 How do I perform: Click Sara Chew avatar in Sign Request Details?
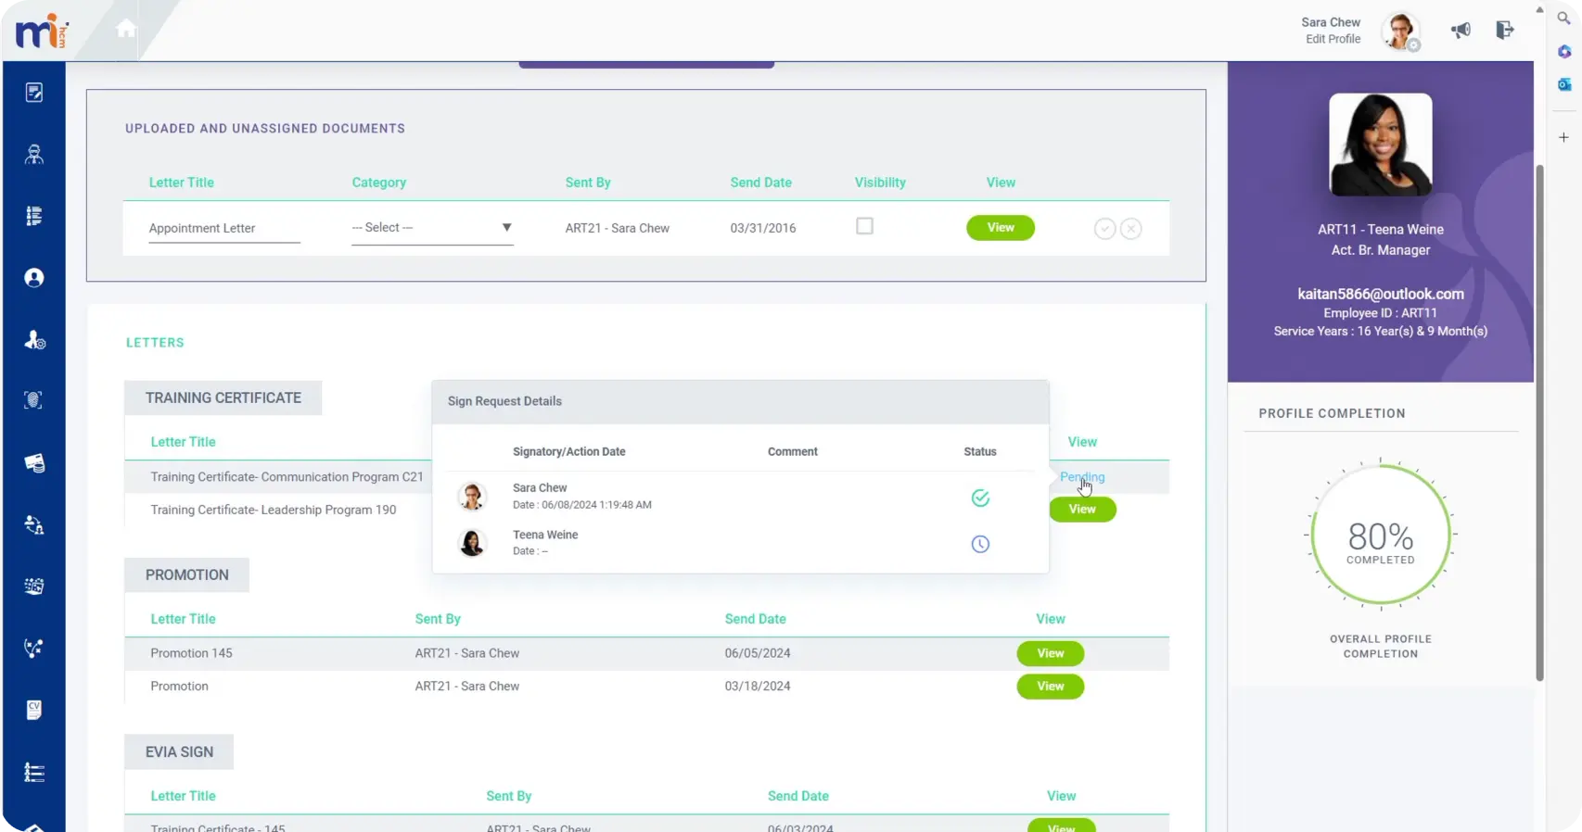(x=472, y=497)
